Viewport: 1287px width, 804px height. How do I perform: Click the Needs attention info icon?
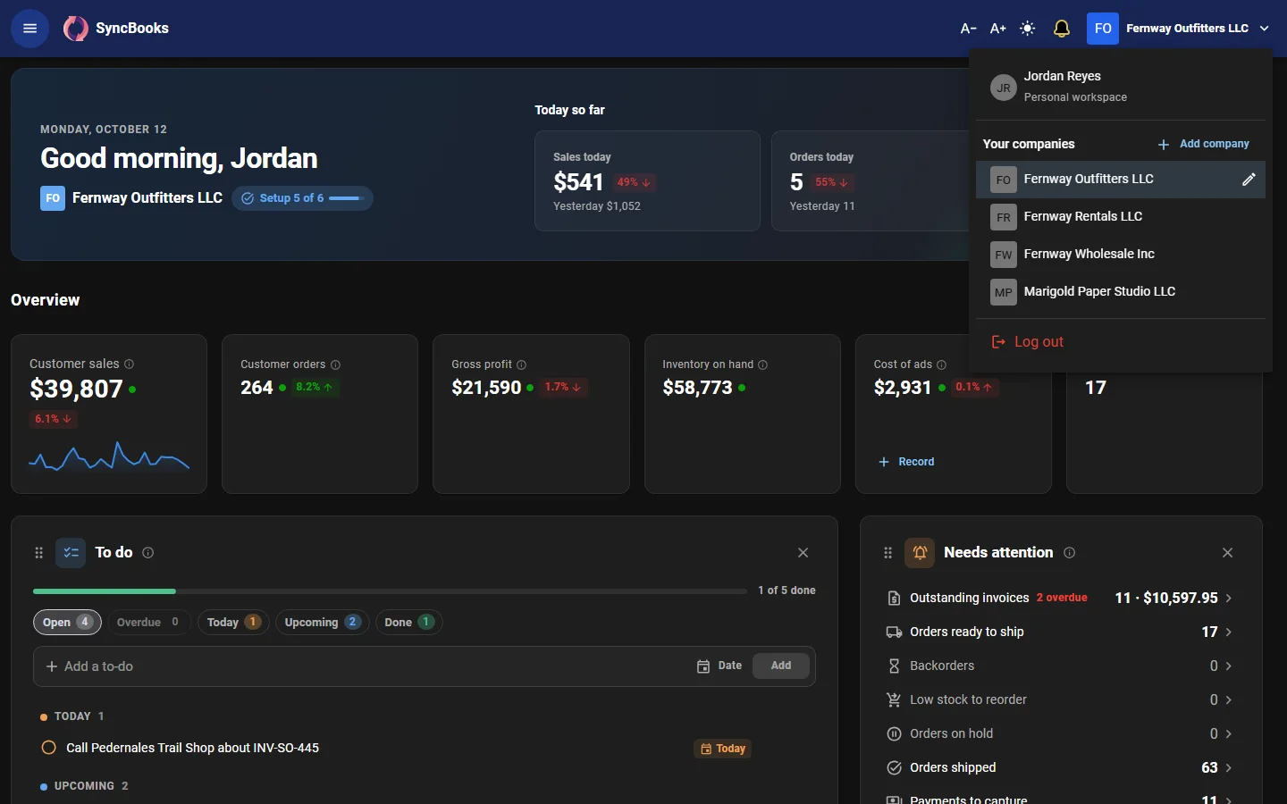(x=1070, y=553)
